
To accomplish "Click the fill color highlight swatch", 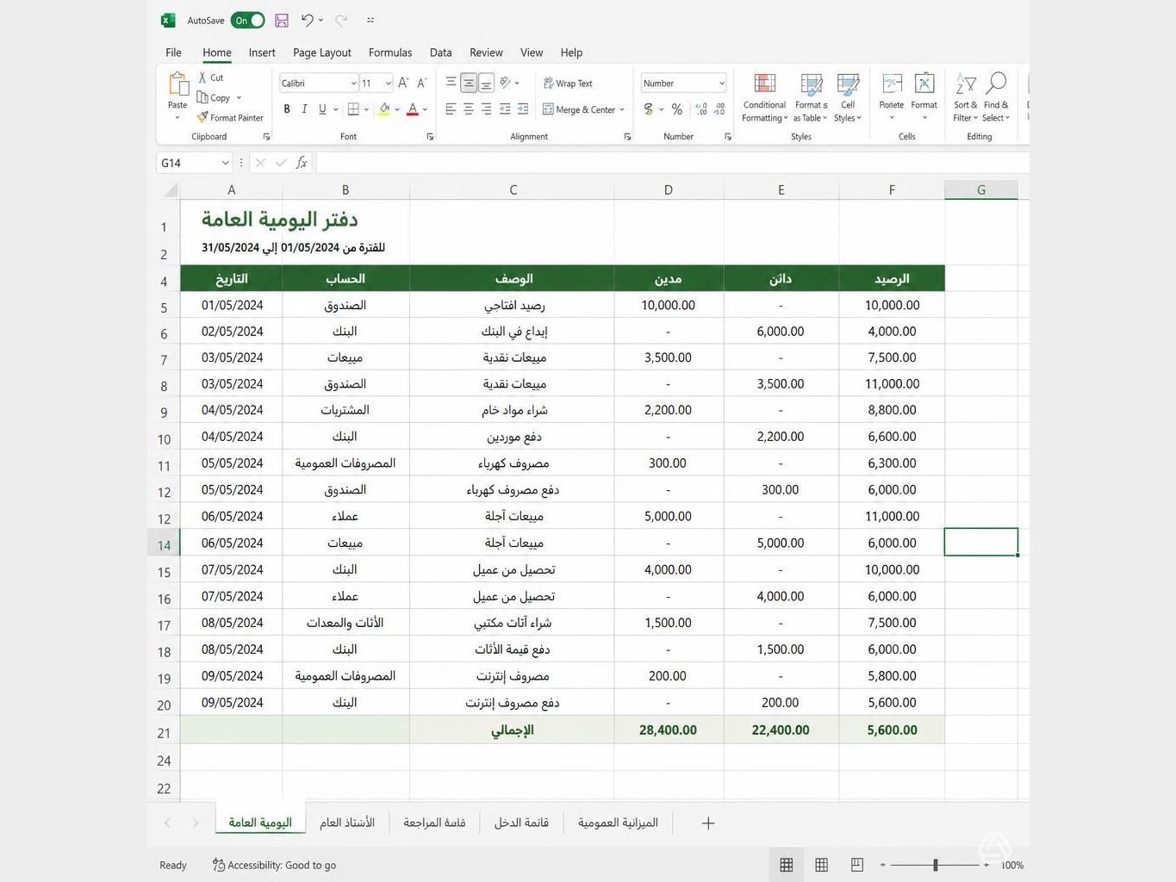I will [x=384, y=109].
